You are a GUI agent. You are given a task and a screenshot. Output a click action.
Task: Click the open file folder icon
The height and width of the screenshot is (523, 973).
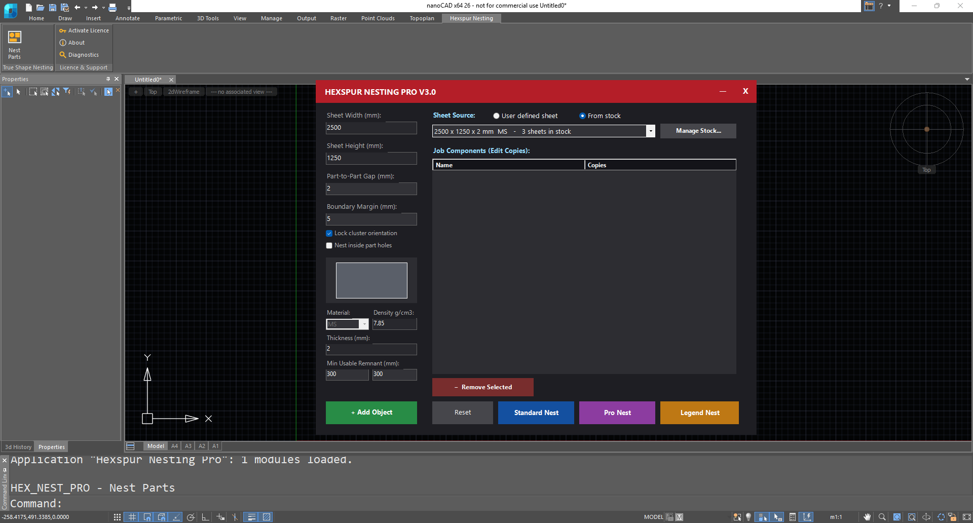(x=40, y=7)
